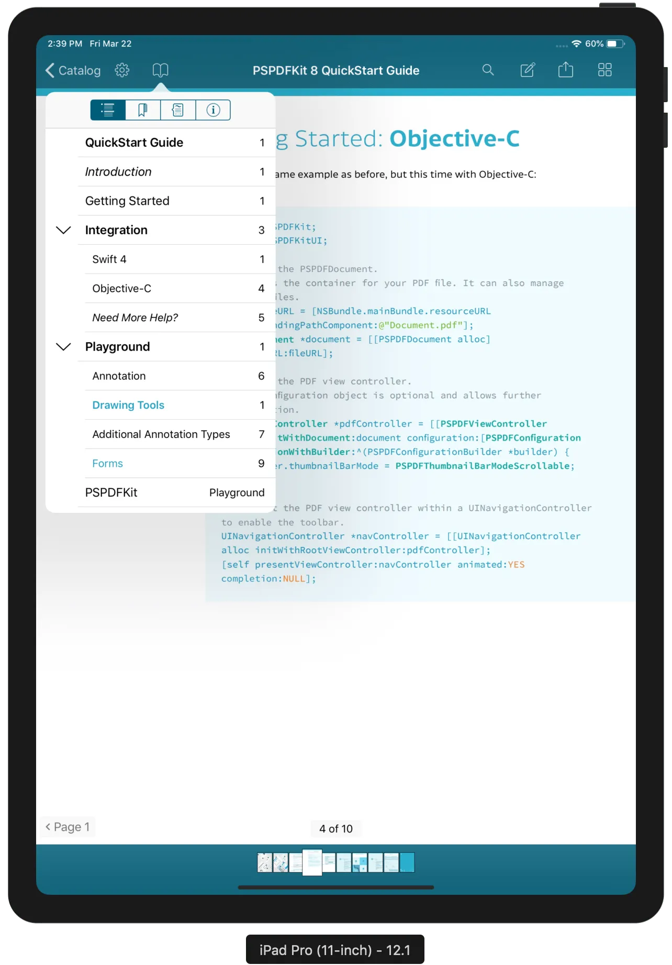Tap the Wi-Fi status icon
Viewport: 672px width, 965px height.
pyautogui.click(x=576, y=43)
